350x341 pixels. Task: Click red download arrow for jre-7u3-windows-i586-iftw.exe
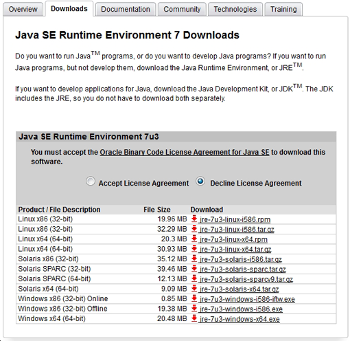coord(194,298)
